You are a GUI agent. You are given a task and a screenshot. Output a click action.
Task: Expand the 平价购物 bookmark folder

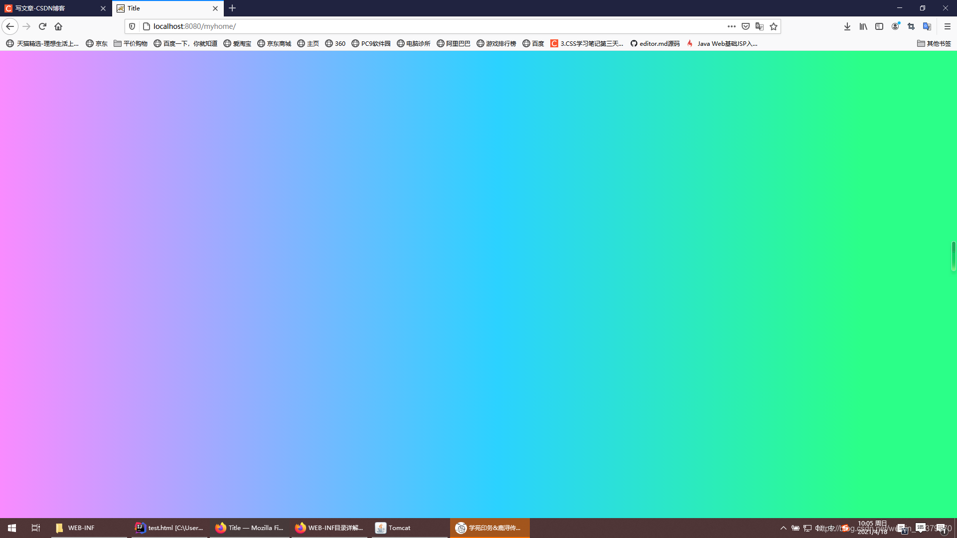[131, 44]
